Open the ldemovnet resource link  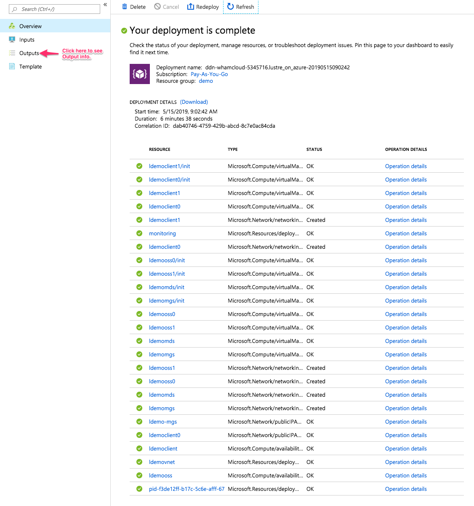tap(162, 462)
